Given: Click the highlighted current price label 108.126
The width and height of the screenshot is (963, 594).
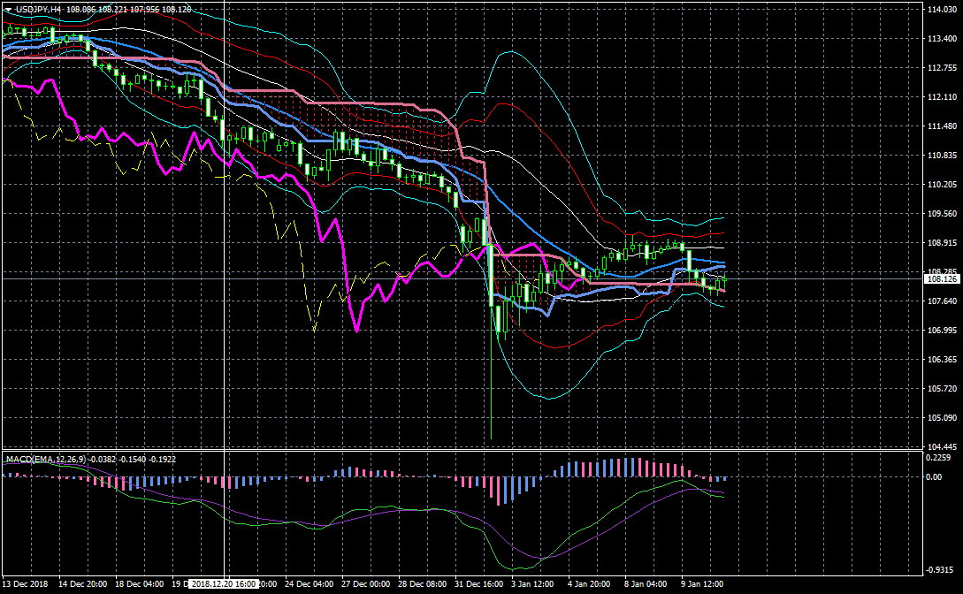Looking at the screenshot, I should [942, 279].
